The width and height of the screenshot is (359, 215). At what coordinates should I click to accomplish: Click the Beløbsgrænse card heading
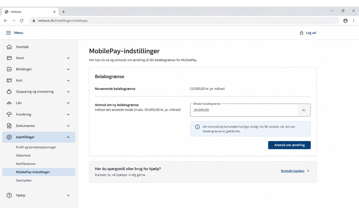click(109, 76)
